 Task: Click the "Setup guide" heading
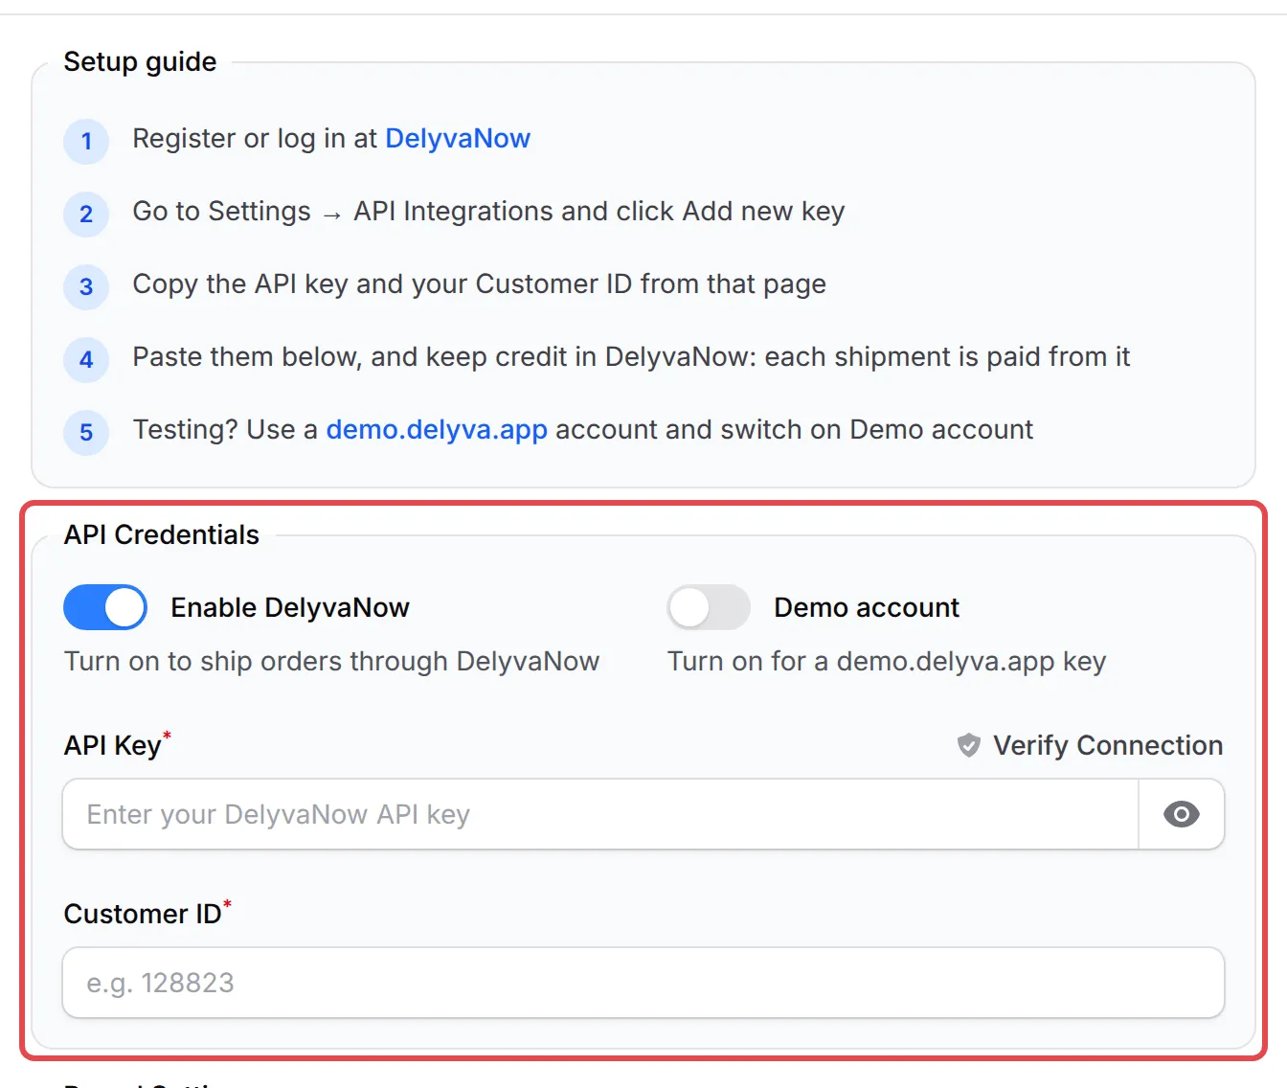pos(140,62)
